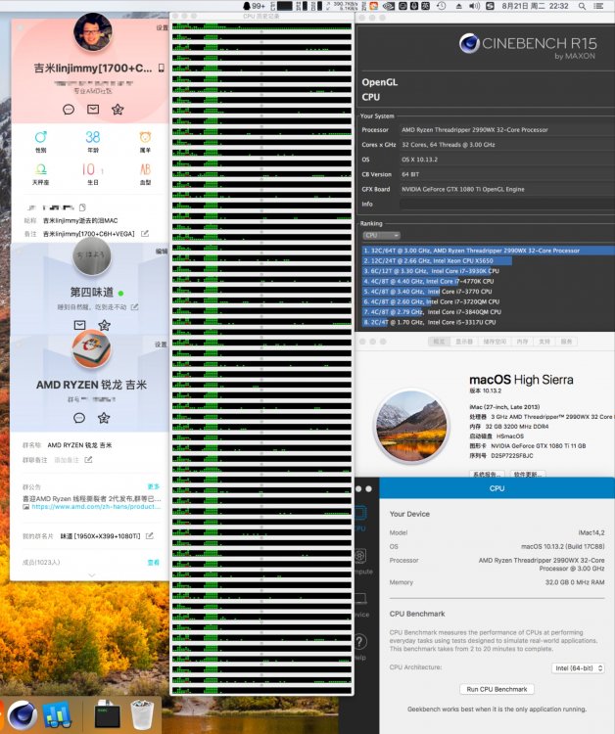Open Geekbench icon in Dock

tap(57, 715)
